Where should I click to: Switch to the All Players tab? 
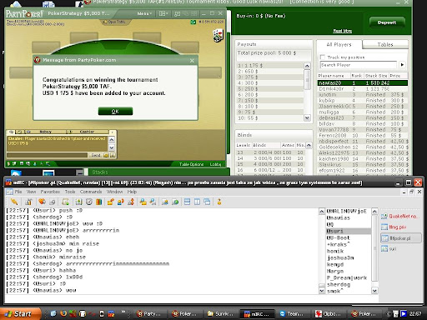click(339, 44)
